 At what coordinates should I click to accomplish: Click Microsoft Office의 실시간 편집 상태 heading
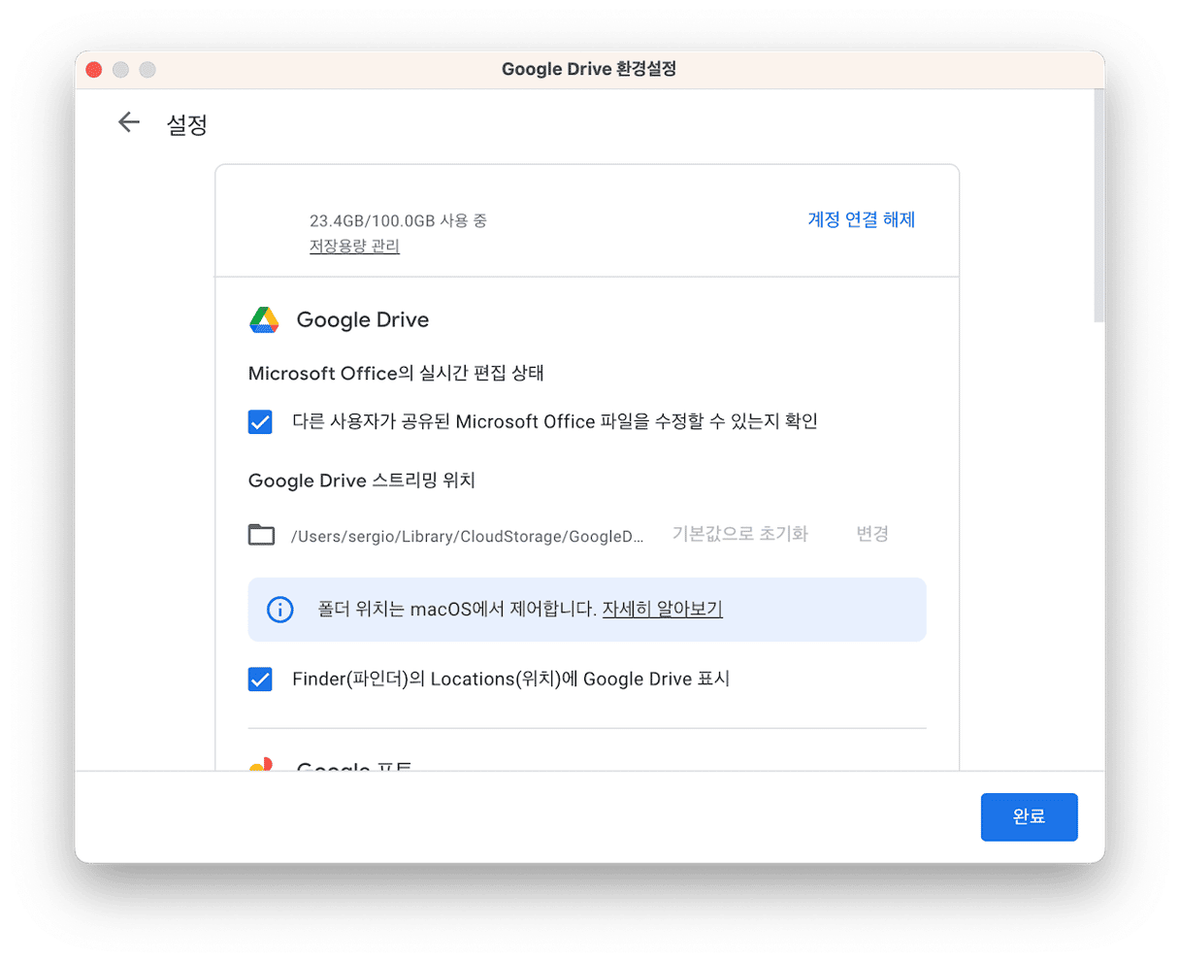396,374
